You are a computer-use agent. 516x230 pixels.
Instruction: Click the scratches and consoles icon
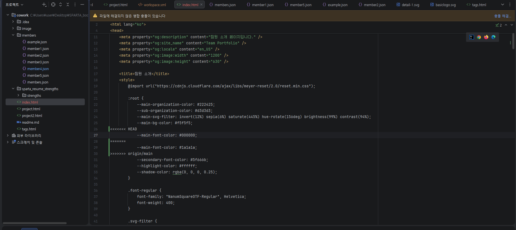[14, 142]
